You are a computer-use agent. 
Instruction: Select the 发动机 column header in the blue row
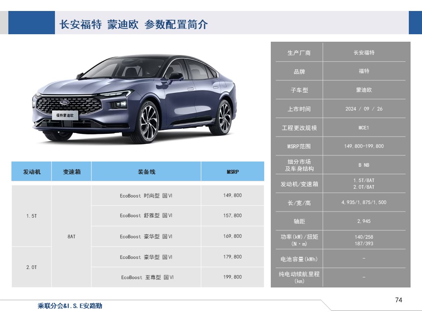pos(32,172)
